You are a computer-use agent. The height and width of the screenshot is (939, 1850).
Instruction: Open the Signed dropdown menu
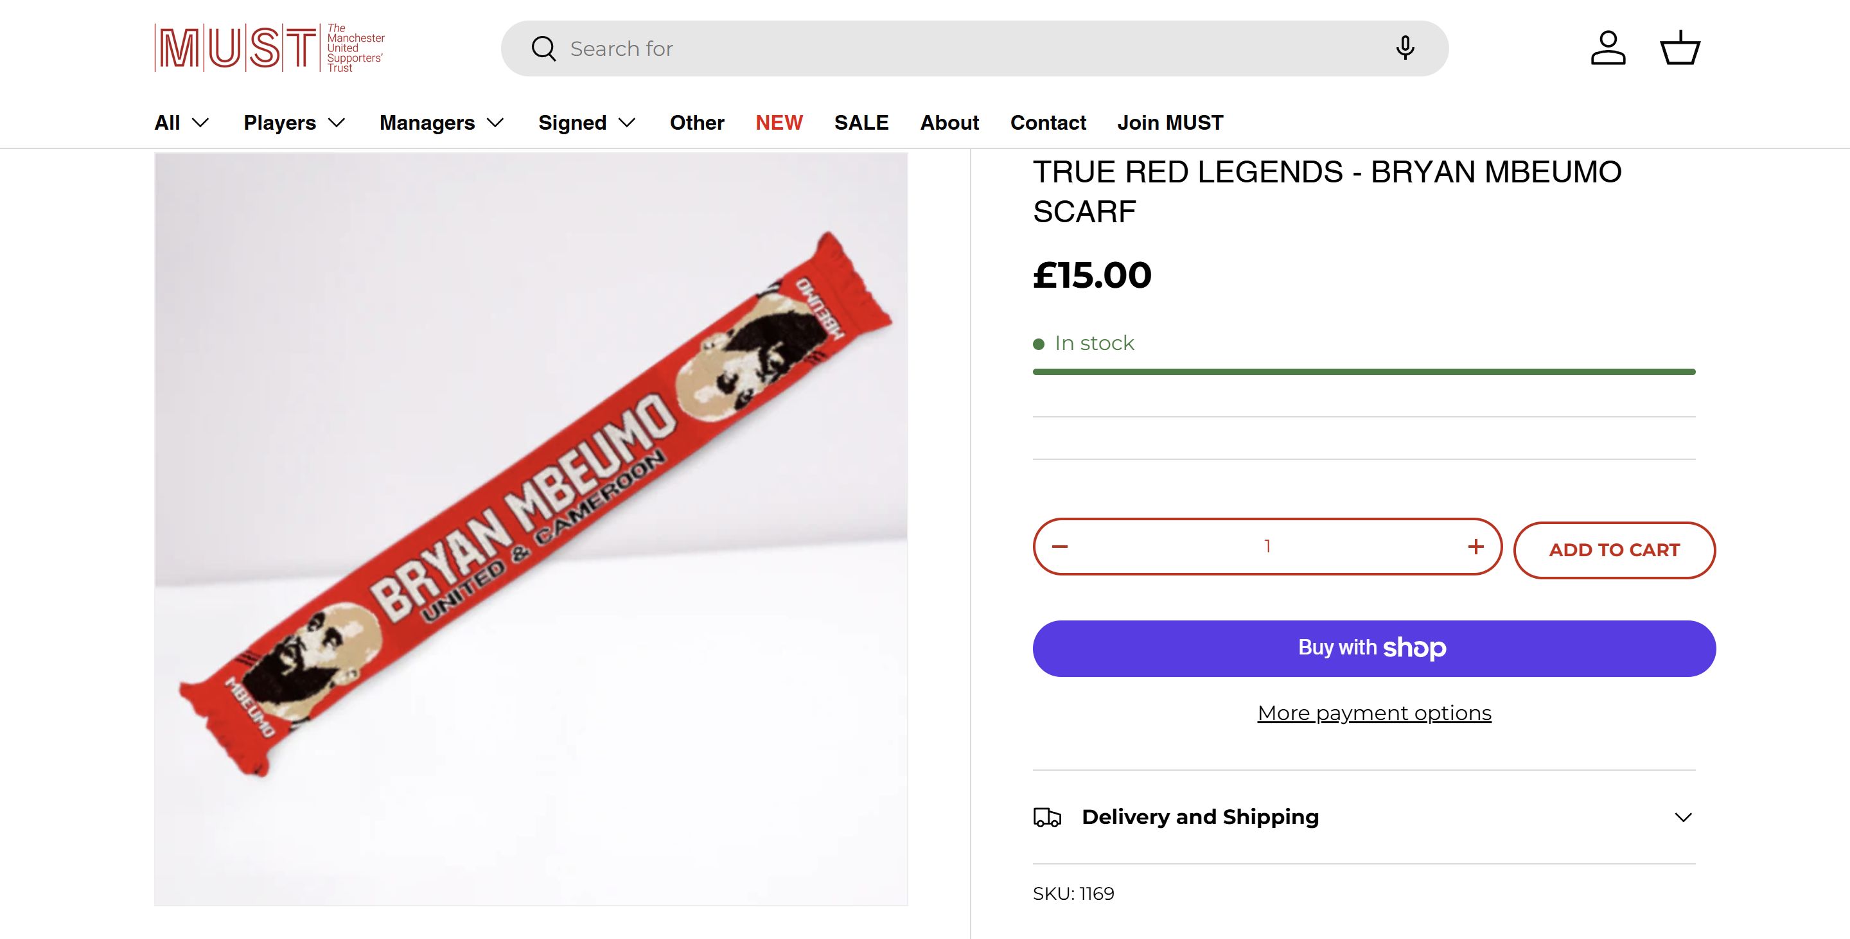coord(586,123)
